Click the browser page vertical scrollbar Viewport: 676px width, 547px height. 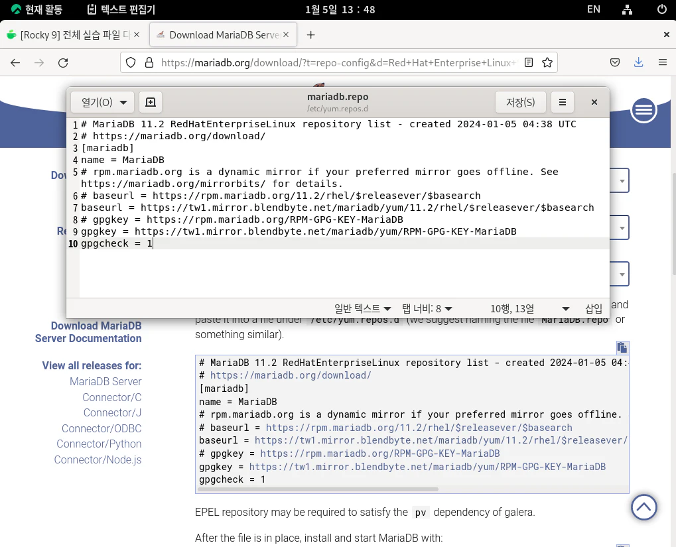(x=674, y=223)
